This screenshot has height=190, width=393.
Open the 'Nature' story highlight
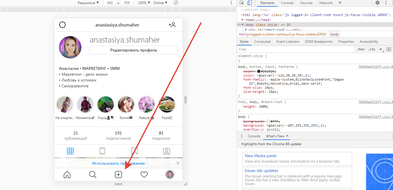pos(146,105)
